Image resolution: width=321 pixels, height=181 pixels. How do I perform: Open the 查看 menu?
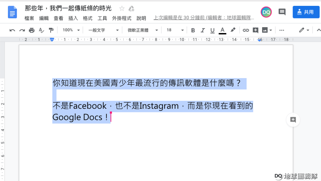(x=59, y=18)
